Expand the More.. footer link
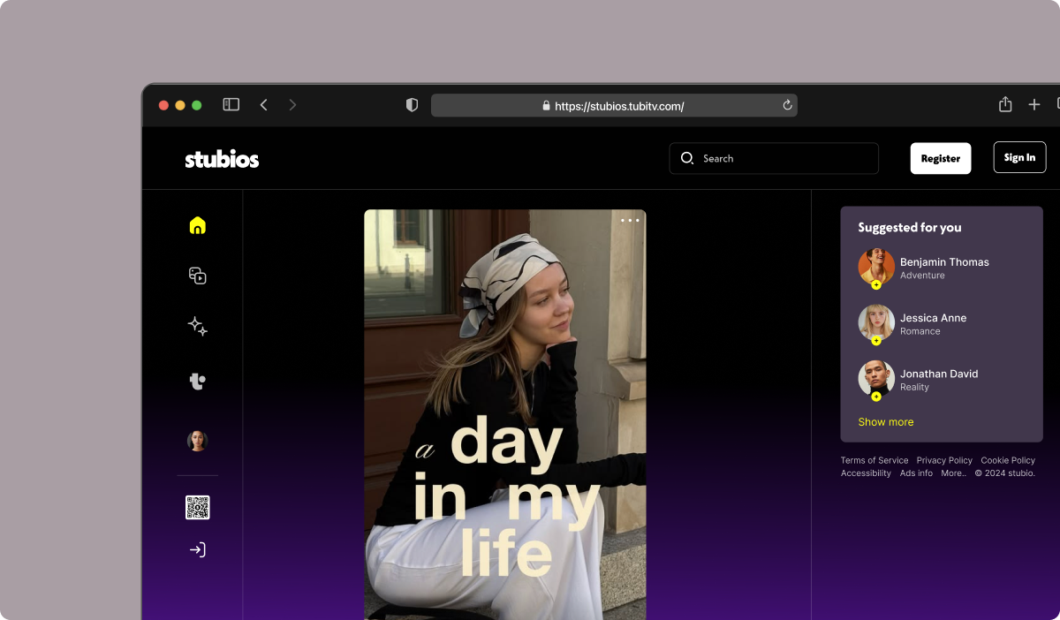This screenshot has width=1060, height=620. [954, 473]
